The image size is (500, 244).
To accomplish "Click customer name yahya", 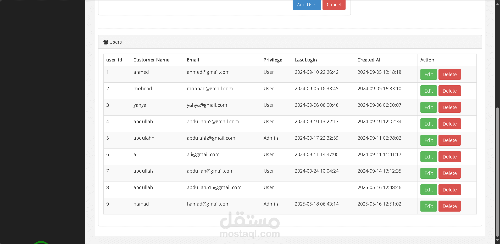I will click(140, 105).
